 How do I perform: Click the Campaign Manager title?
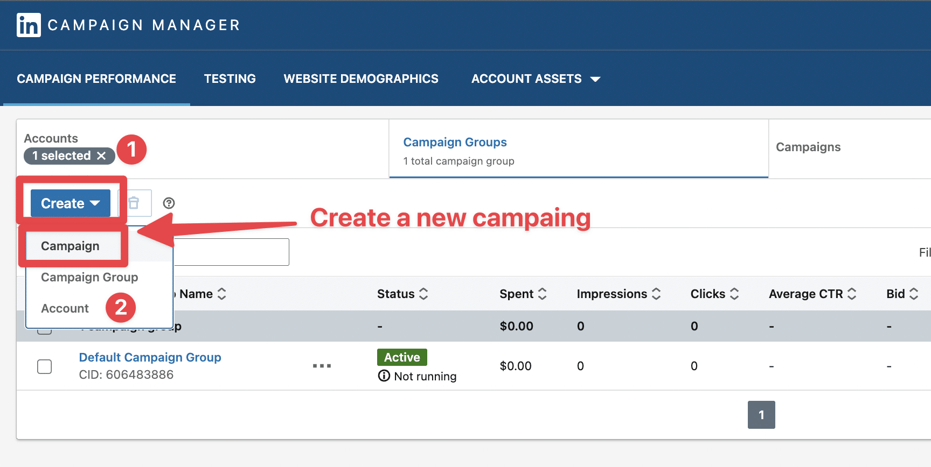pyautogui.click(x=144, y=25)
